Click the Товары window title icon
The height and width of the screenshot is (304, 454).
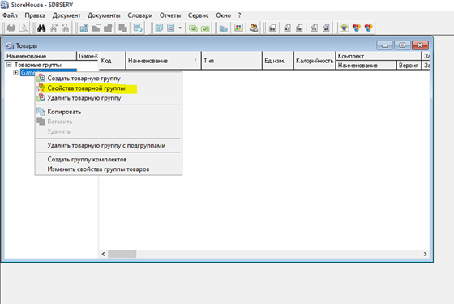tap(10, 45)
